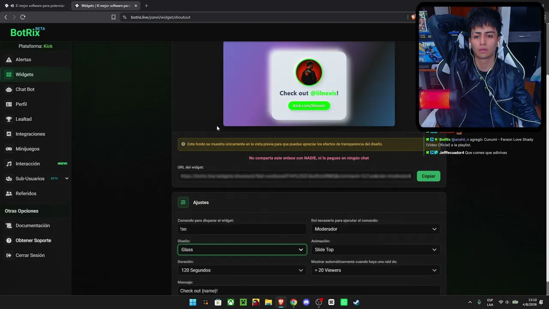Expand the Sub-Usuarios chevron in sidebar
This screenshot has height=309, width=549.
click(66, 179)
